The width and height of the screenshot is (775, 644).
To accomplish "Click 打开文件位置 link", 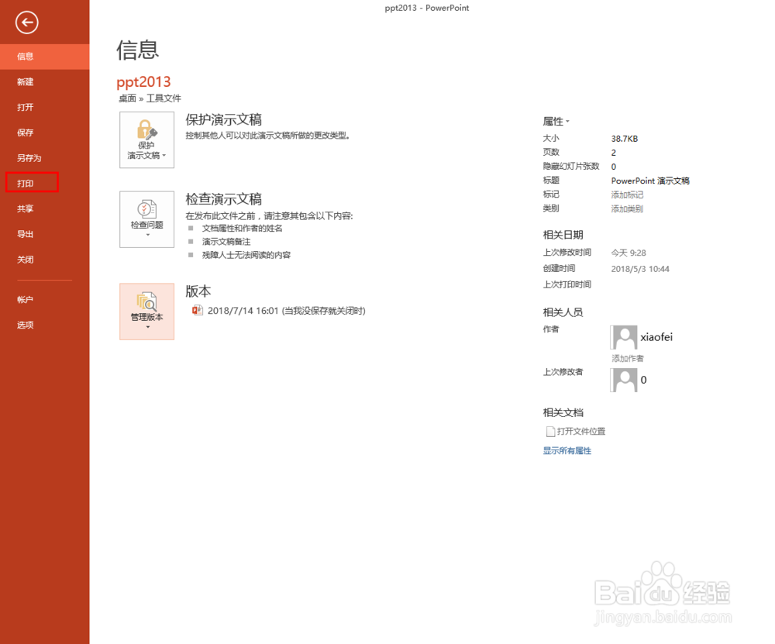I will pos(581,432).
